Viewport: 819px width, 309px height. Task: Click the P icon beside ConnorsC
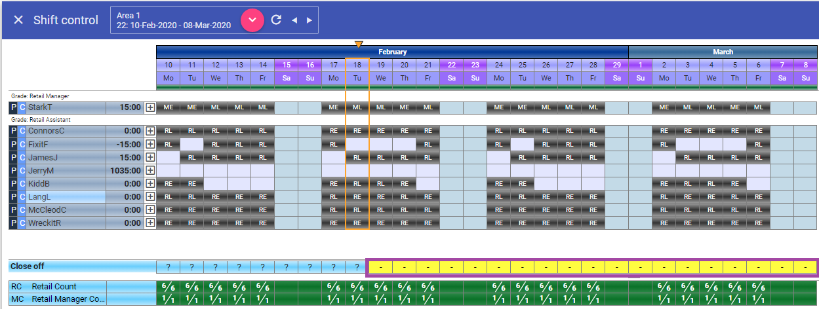click(x=13, y=131)
